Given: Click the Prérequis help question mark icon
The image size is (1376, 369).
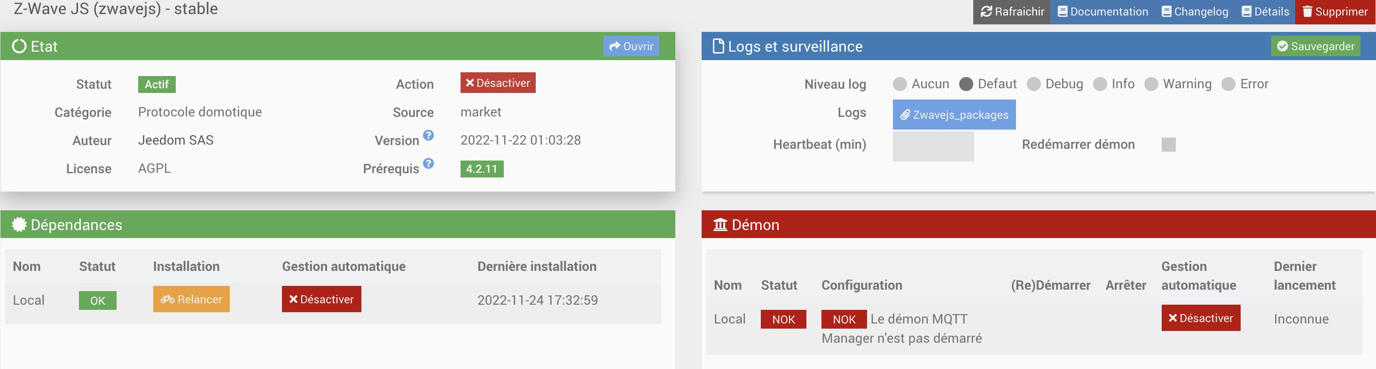Looking at the screenshot, I should pos(429,164).
